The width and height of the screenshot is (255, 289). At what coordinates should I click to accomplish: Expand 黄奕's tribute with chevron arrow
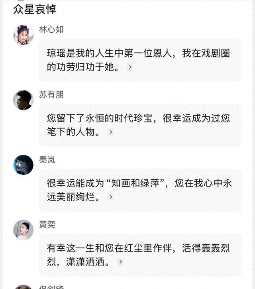click(x=120, y=262)
